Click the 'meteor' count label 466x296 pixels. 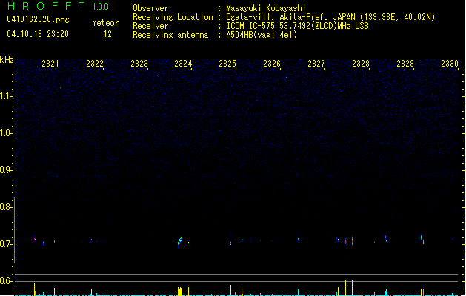(105, 23)
